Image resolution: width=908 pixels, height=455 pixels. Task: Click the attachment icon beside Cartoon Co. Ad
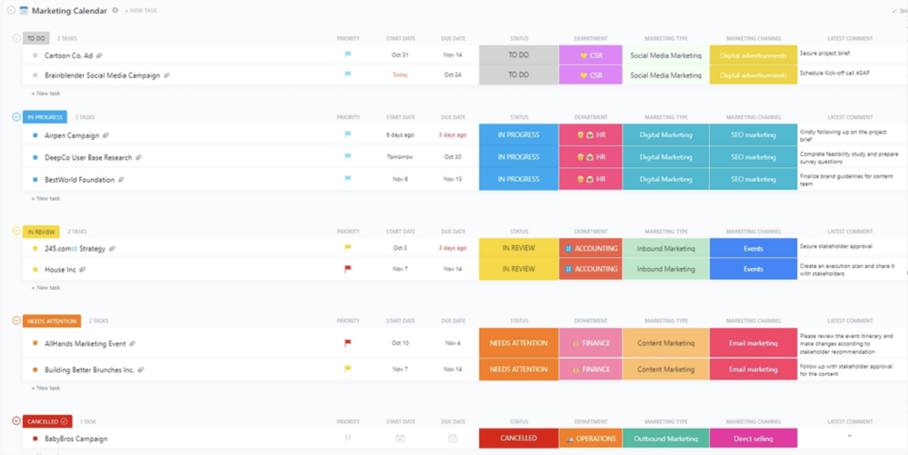99,56
